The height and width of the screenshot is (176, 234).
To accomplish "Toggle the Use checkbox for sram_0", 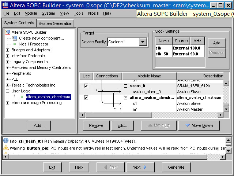I will click(x=86, y=86).
